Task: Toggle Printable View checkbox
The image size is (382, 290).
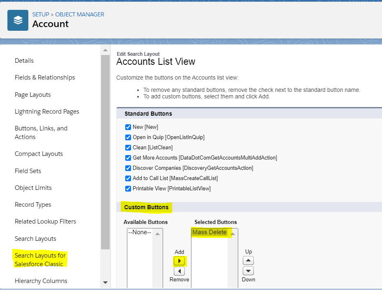Action: tap(128, 189)
